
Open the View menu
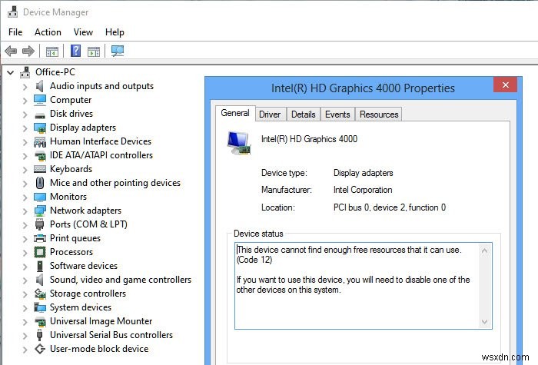pyautogui.click(x=83, y=32)
